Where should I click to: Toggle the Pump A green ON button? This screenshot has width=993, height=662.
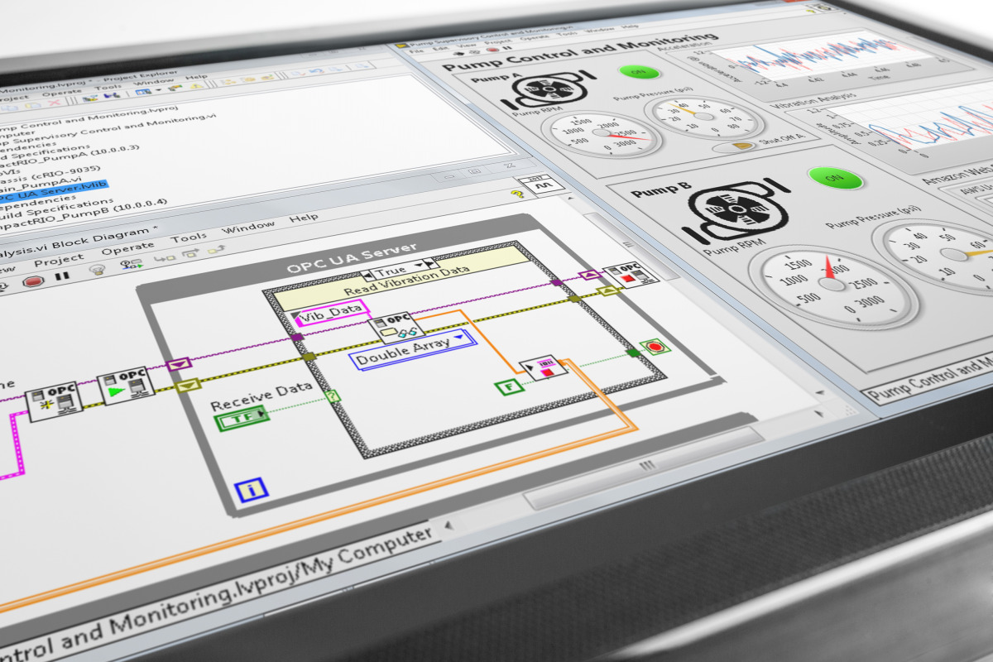[634, 71]
